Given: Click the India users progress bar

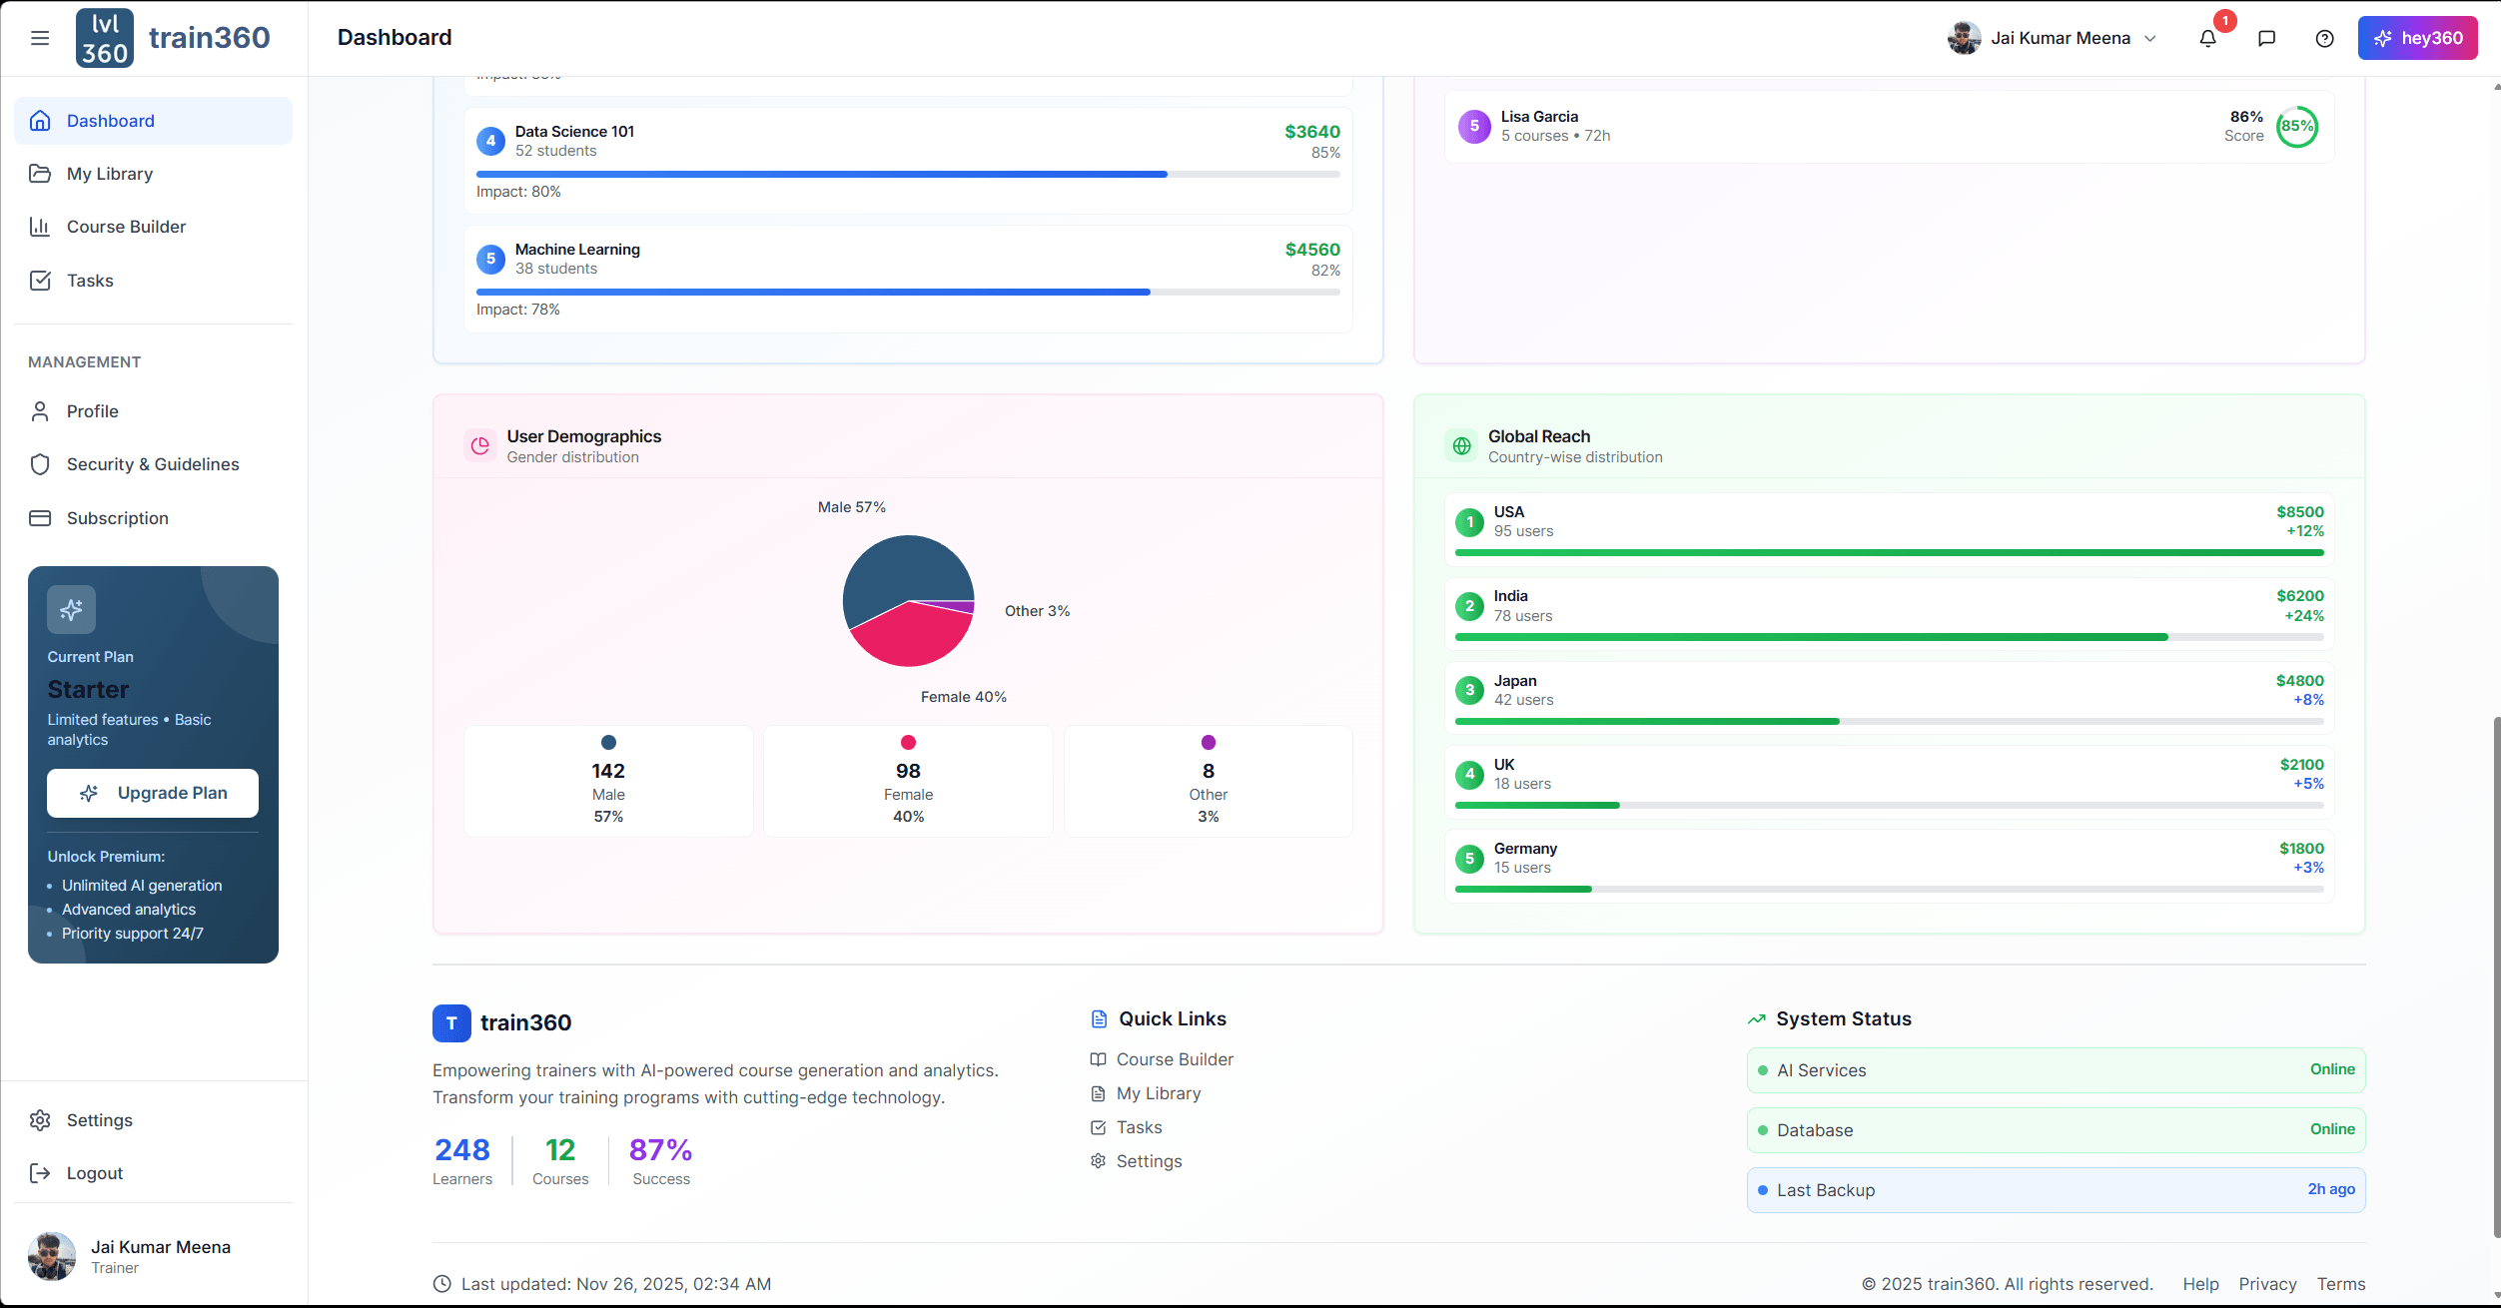Looking at the screenshot, I should 1888,637.
